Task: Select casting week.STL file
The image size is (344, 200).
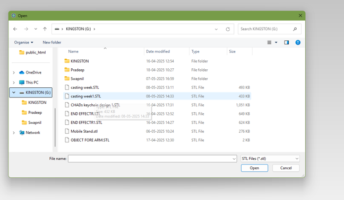Action: [157, 87]
